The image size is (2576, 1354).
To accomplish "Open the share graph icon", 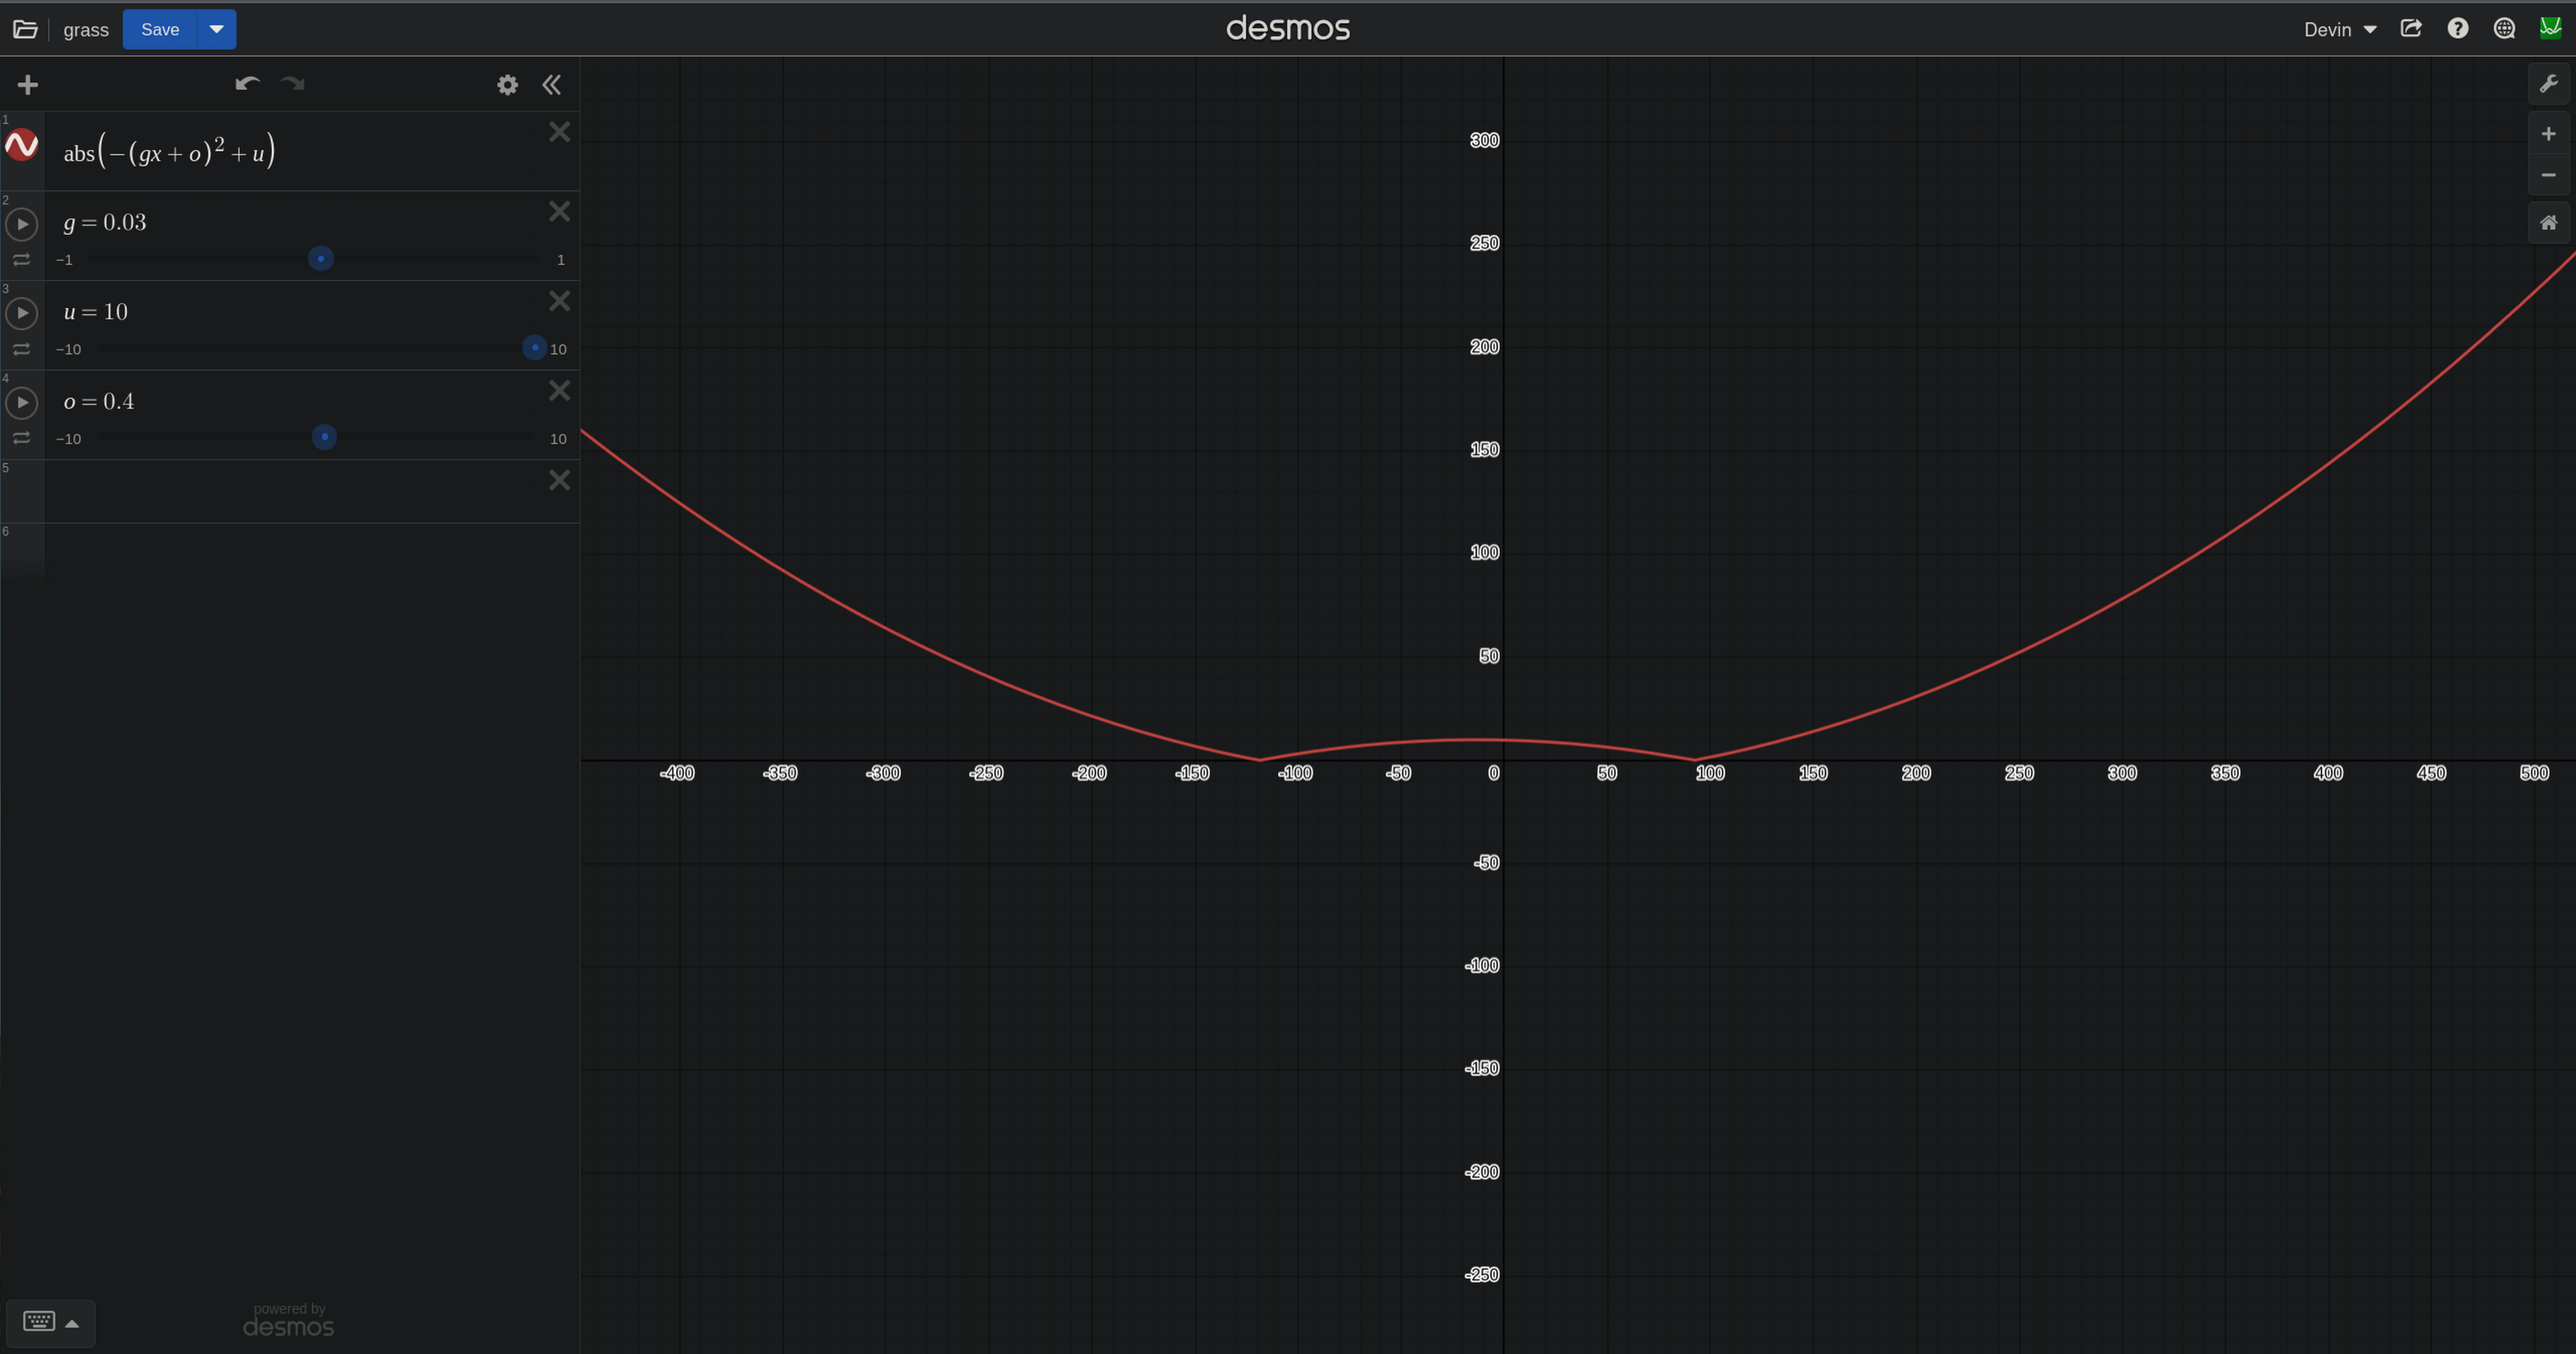I will click(2411, 29).
